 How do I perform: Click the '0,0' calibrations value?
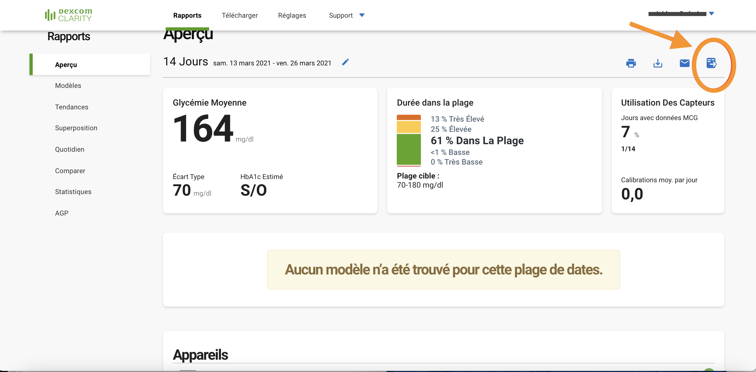click(x=632, y=194)
